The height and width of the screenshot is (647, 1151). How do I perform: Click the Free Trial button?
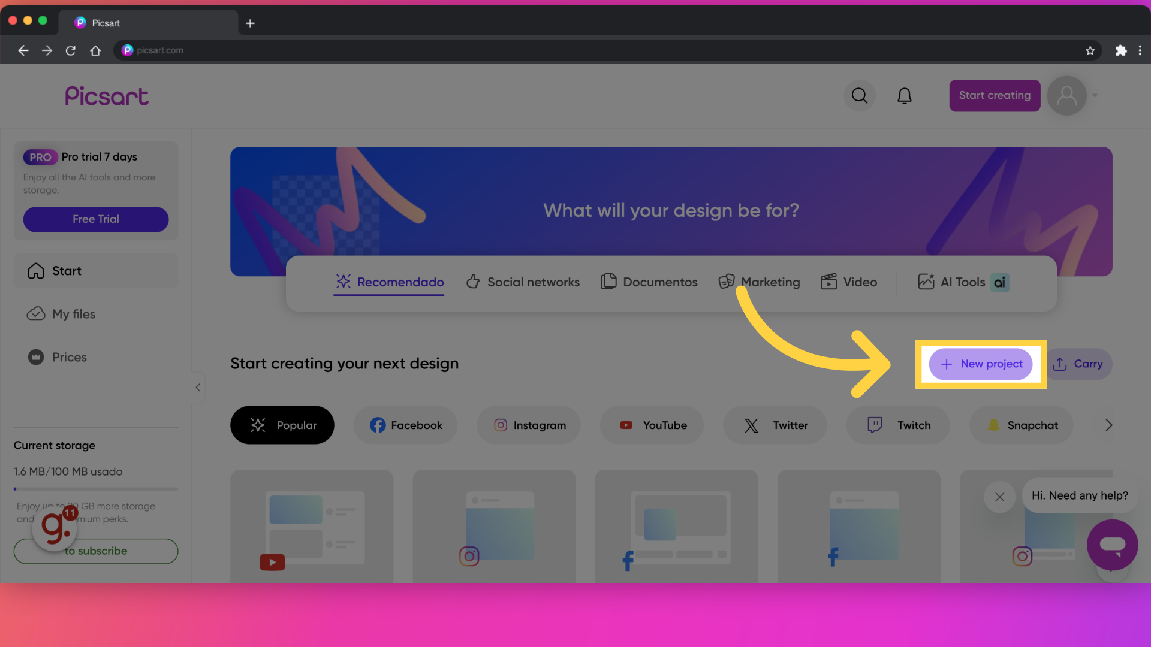pyautogui.click(x=95, y=219)
